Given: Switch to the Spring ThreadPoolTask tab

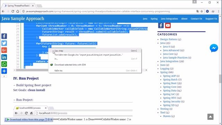Looking at the screenshot, I should (x=18, y=6).
